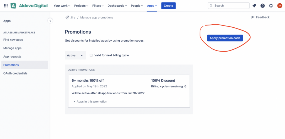Open the app switcher grid icon
This screenshot has width=285, height=139.
[x=6, y=6]
